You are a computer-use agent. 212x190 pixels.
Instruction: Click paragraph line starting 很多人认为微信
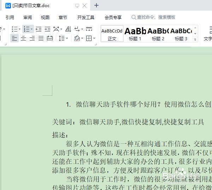point(139,144)
